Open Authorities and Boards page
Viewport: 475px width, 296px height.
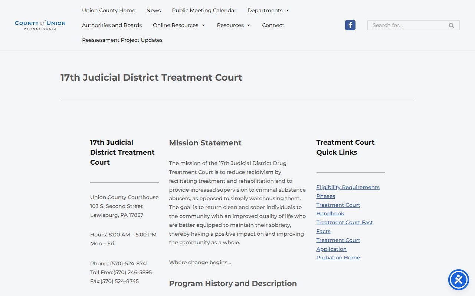point(112,25)
